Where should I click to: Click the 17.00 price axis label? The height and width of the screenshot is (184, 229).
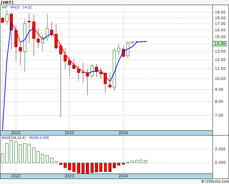220,24
